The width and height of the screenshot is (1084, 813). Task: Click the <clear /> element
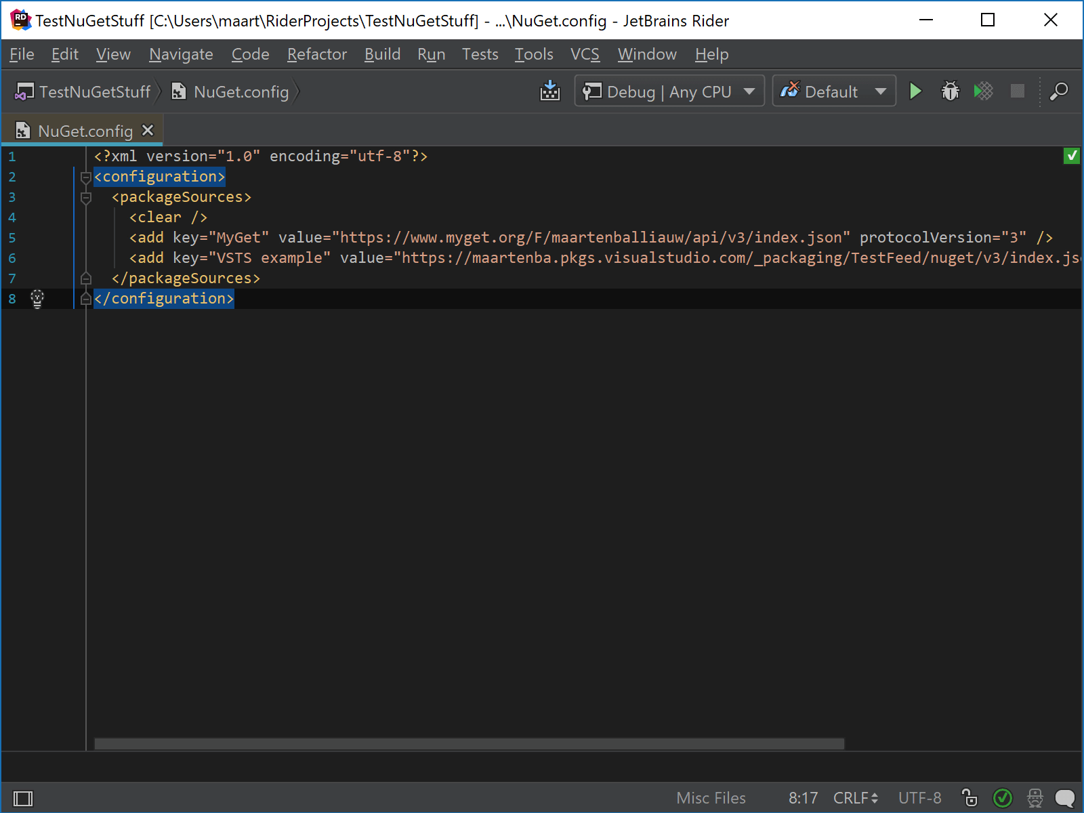coord(169,217)
